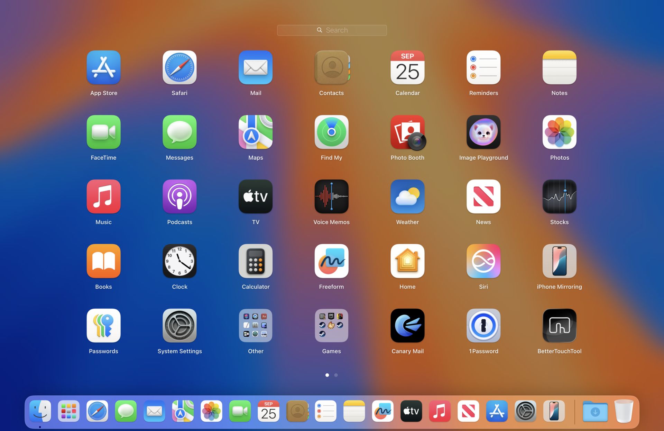Open the Passwords app
The height and width of the screenshot is (431, 664).
coord(103,326)
